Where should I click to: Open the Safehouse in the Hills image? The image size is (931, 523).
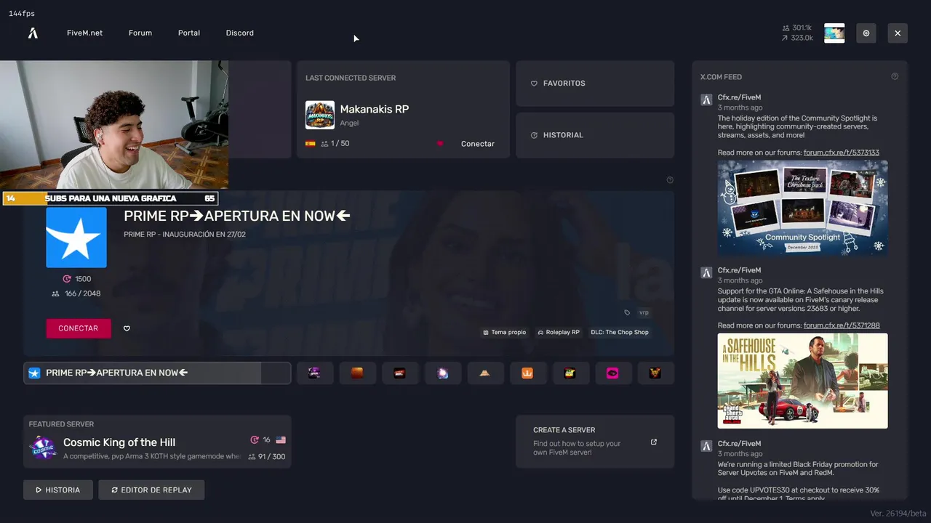tap(803, 381)
